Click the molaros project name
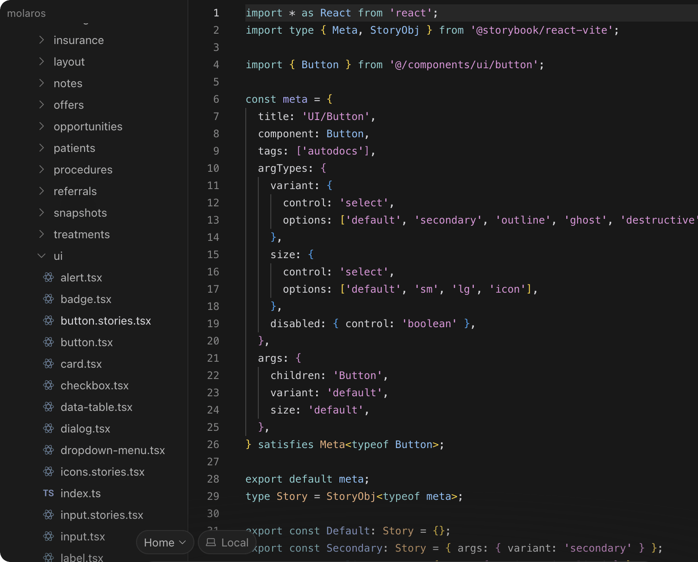 [x=26, y=13]
